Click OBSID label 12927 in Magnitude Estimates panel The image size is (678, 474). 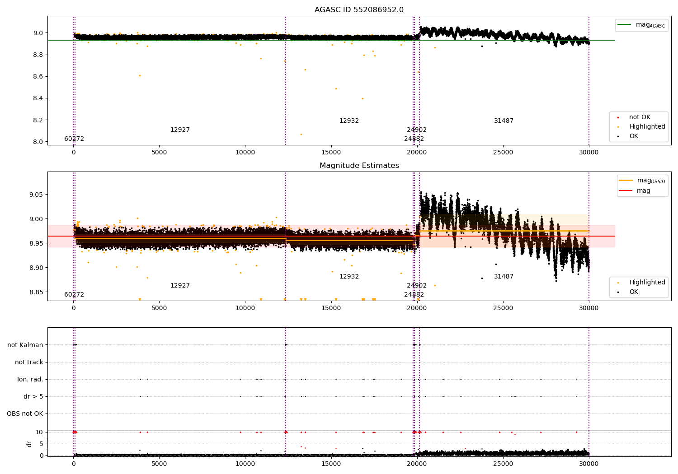click(180, 286)
